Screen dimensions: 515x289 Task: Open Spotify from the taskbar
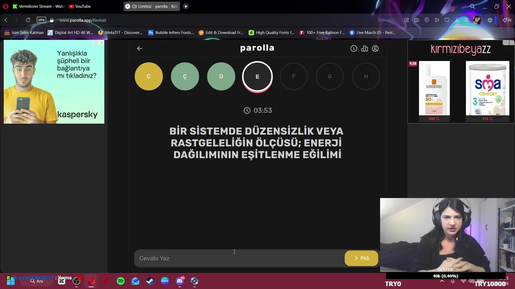(121, 281)
